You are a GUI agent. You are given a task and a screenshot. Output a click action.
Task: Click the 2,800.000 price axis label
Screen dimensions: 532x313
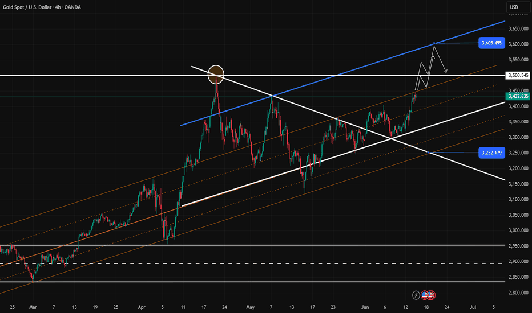[518, 293]
